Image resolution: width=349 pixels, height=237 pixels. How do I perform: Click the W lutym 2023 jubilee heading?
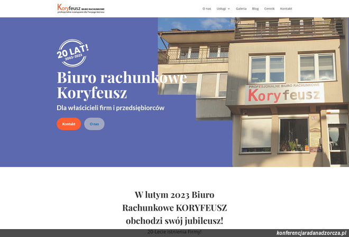click(x=174, y=208)
